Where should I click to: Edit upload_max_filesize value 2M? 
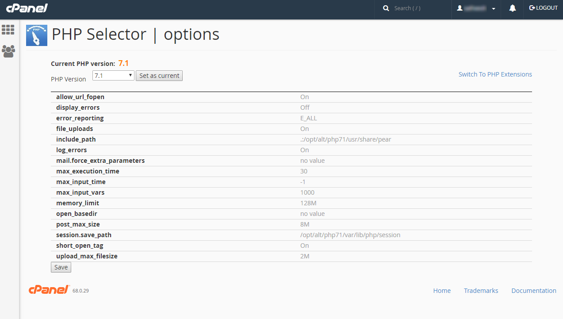click(x=305, y=256)
